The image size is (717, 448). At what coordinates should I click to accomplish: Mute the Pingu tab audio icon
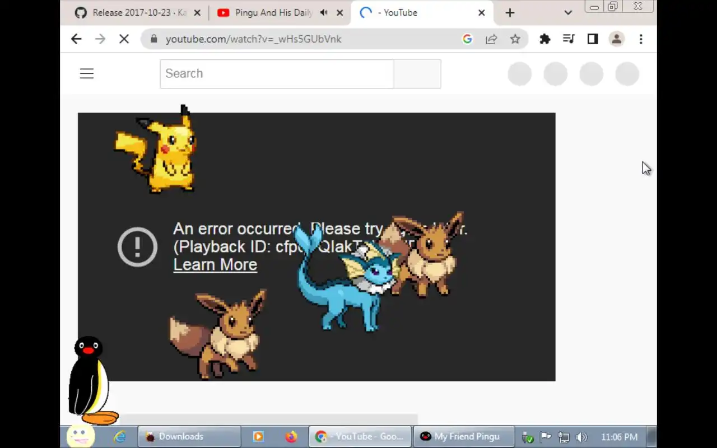(324, 12)
